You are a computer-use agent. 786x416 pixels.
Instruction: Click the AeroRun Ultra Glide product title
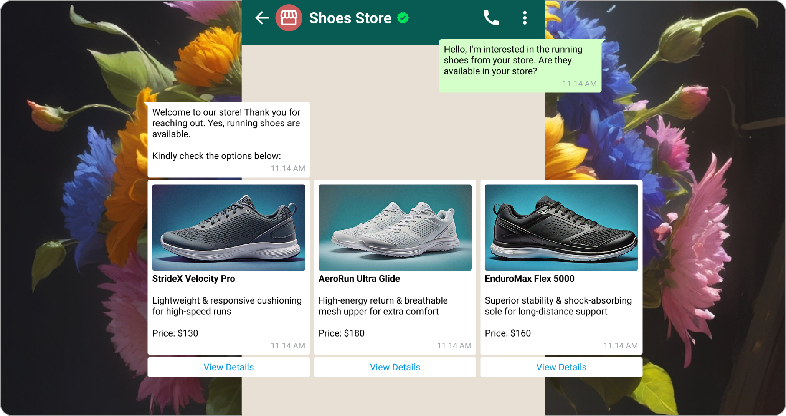tap(359, 279)
